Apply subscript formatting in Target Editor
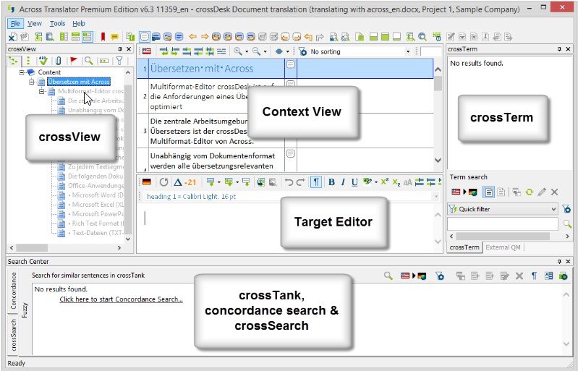Image resolution: width=578 pixels, height=371 pixels. click(396, 182)
